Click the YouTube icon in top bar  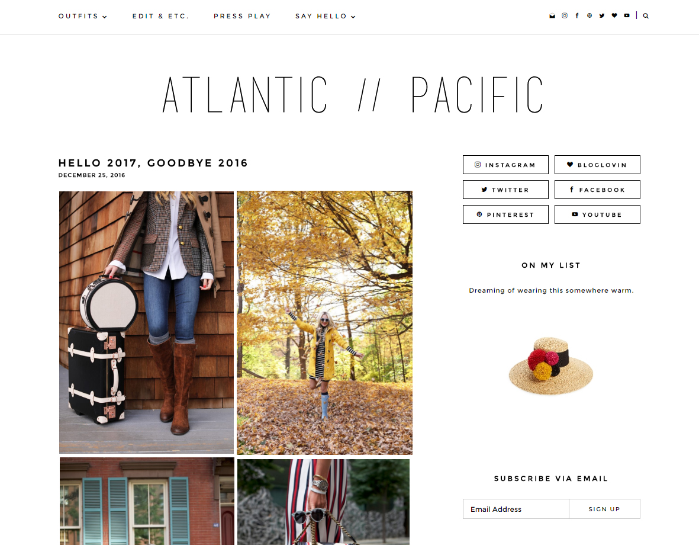(x=627, y=15)
